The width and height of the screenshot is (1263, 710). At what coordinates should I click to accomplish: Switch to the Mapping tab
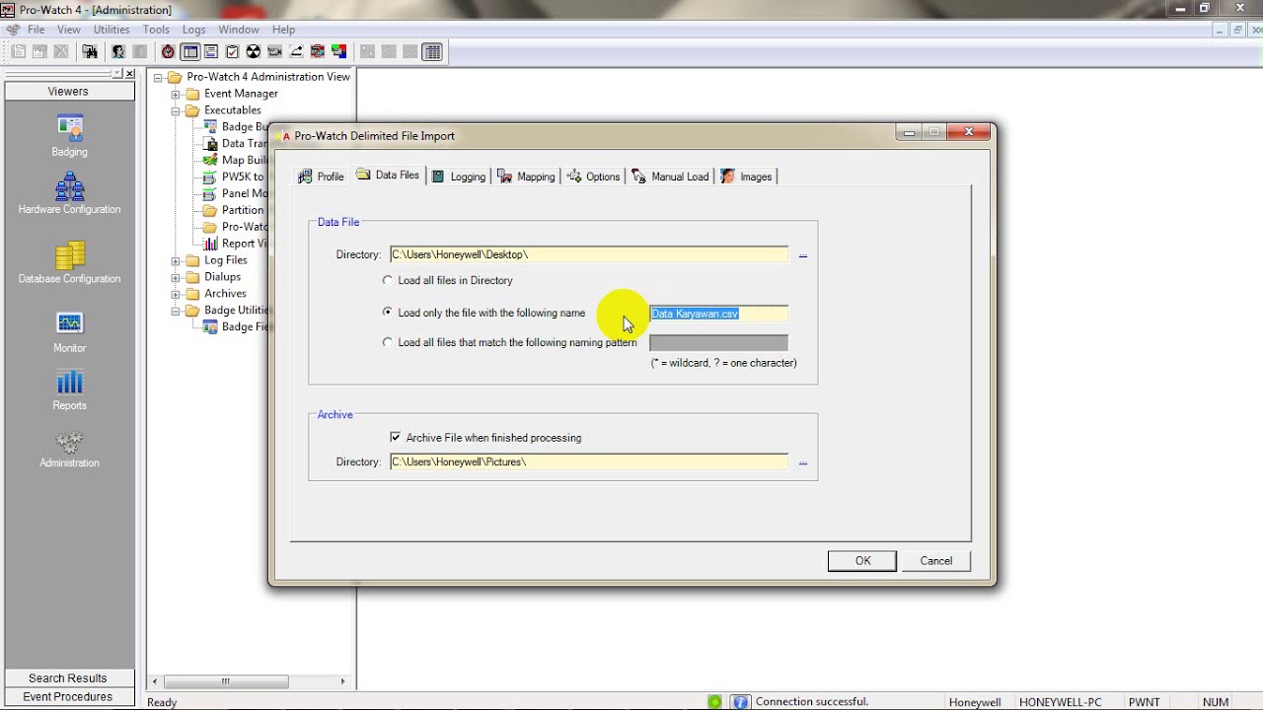click(526, 177)
